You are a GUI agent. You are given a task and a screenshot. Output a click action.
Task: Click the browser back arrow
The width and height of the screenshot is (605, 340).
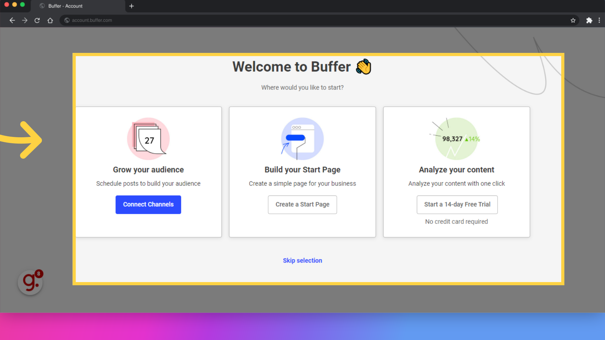(x=12, y=20)
